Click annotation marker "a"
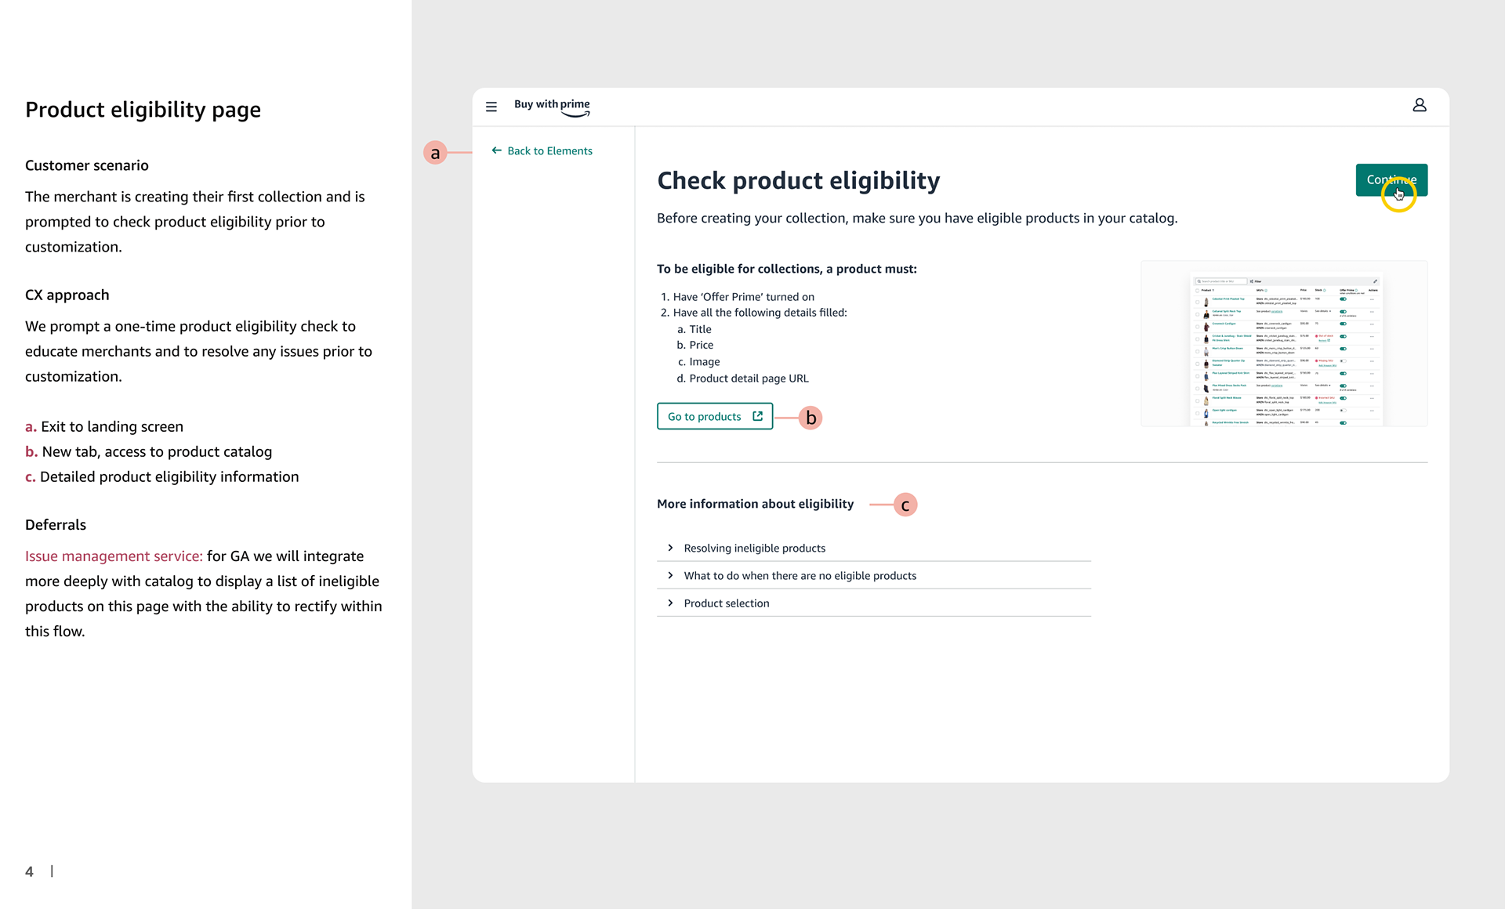 [x=435, y=153]
